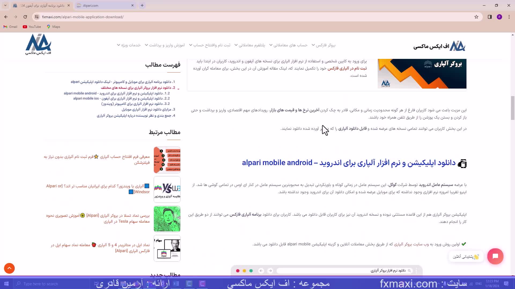The image size is (515, 289).
Task: Open the YouTube bookmark
Action: 32,27
